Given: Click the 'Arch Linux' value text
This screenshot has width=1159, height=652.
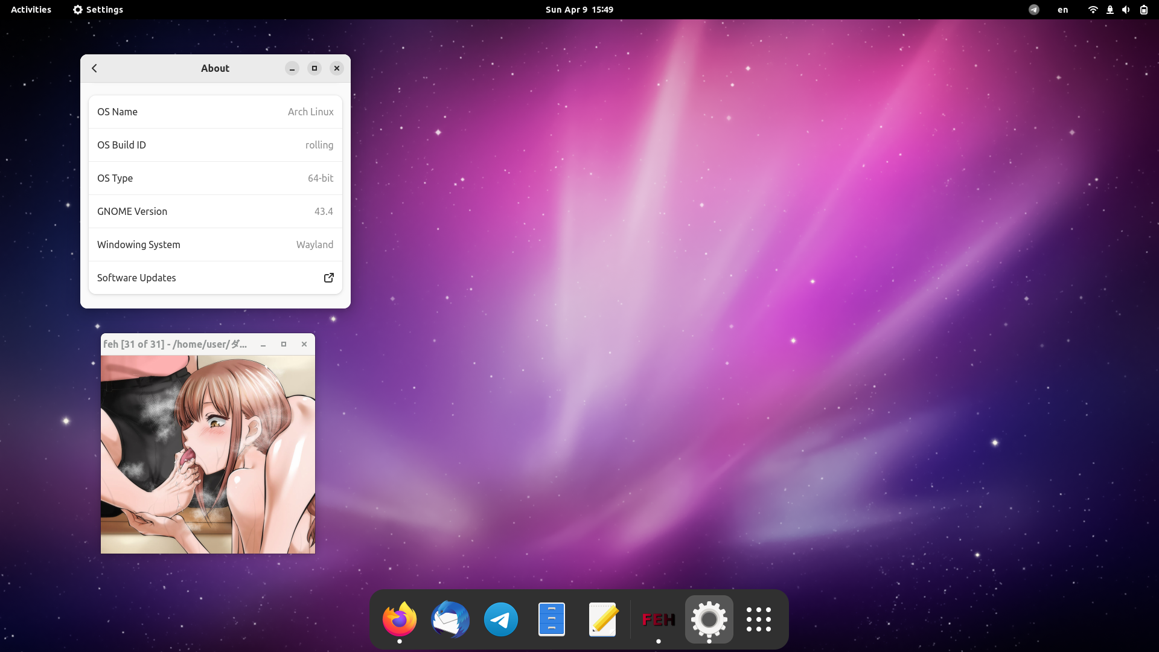Looking at the screenshot, I should [310, 112].
